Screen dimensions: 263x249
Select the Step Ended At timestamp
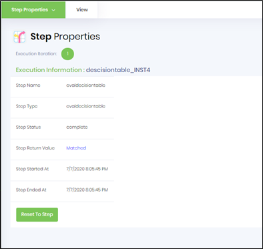click(x=87, y=190)
